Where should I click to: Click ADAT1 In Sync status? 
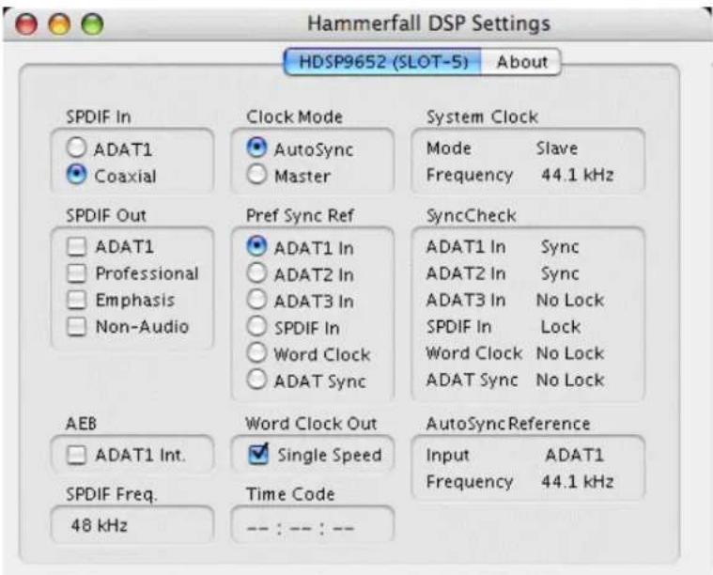click(560, 247)
